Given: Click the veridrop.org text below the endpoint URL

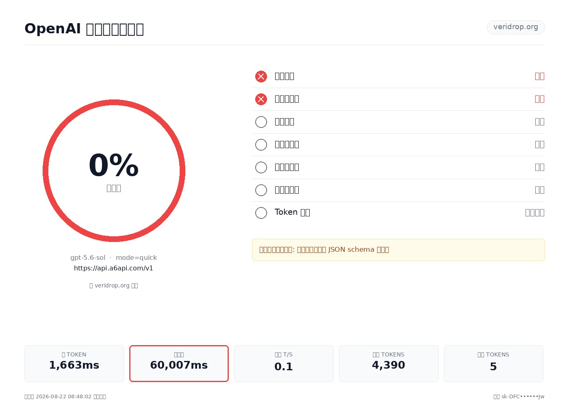Looking at the screenshot, I should pos(112,285).
